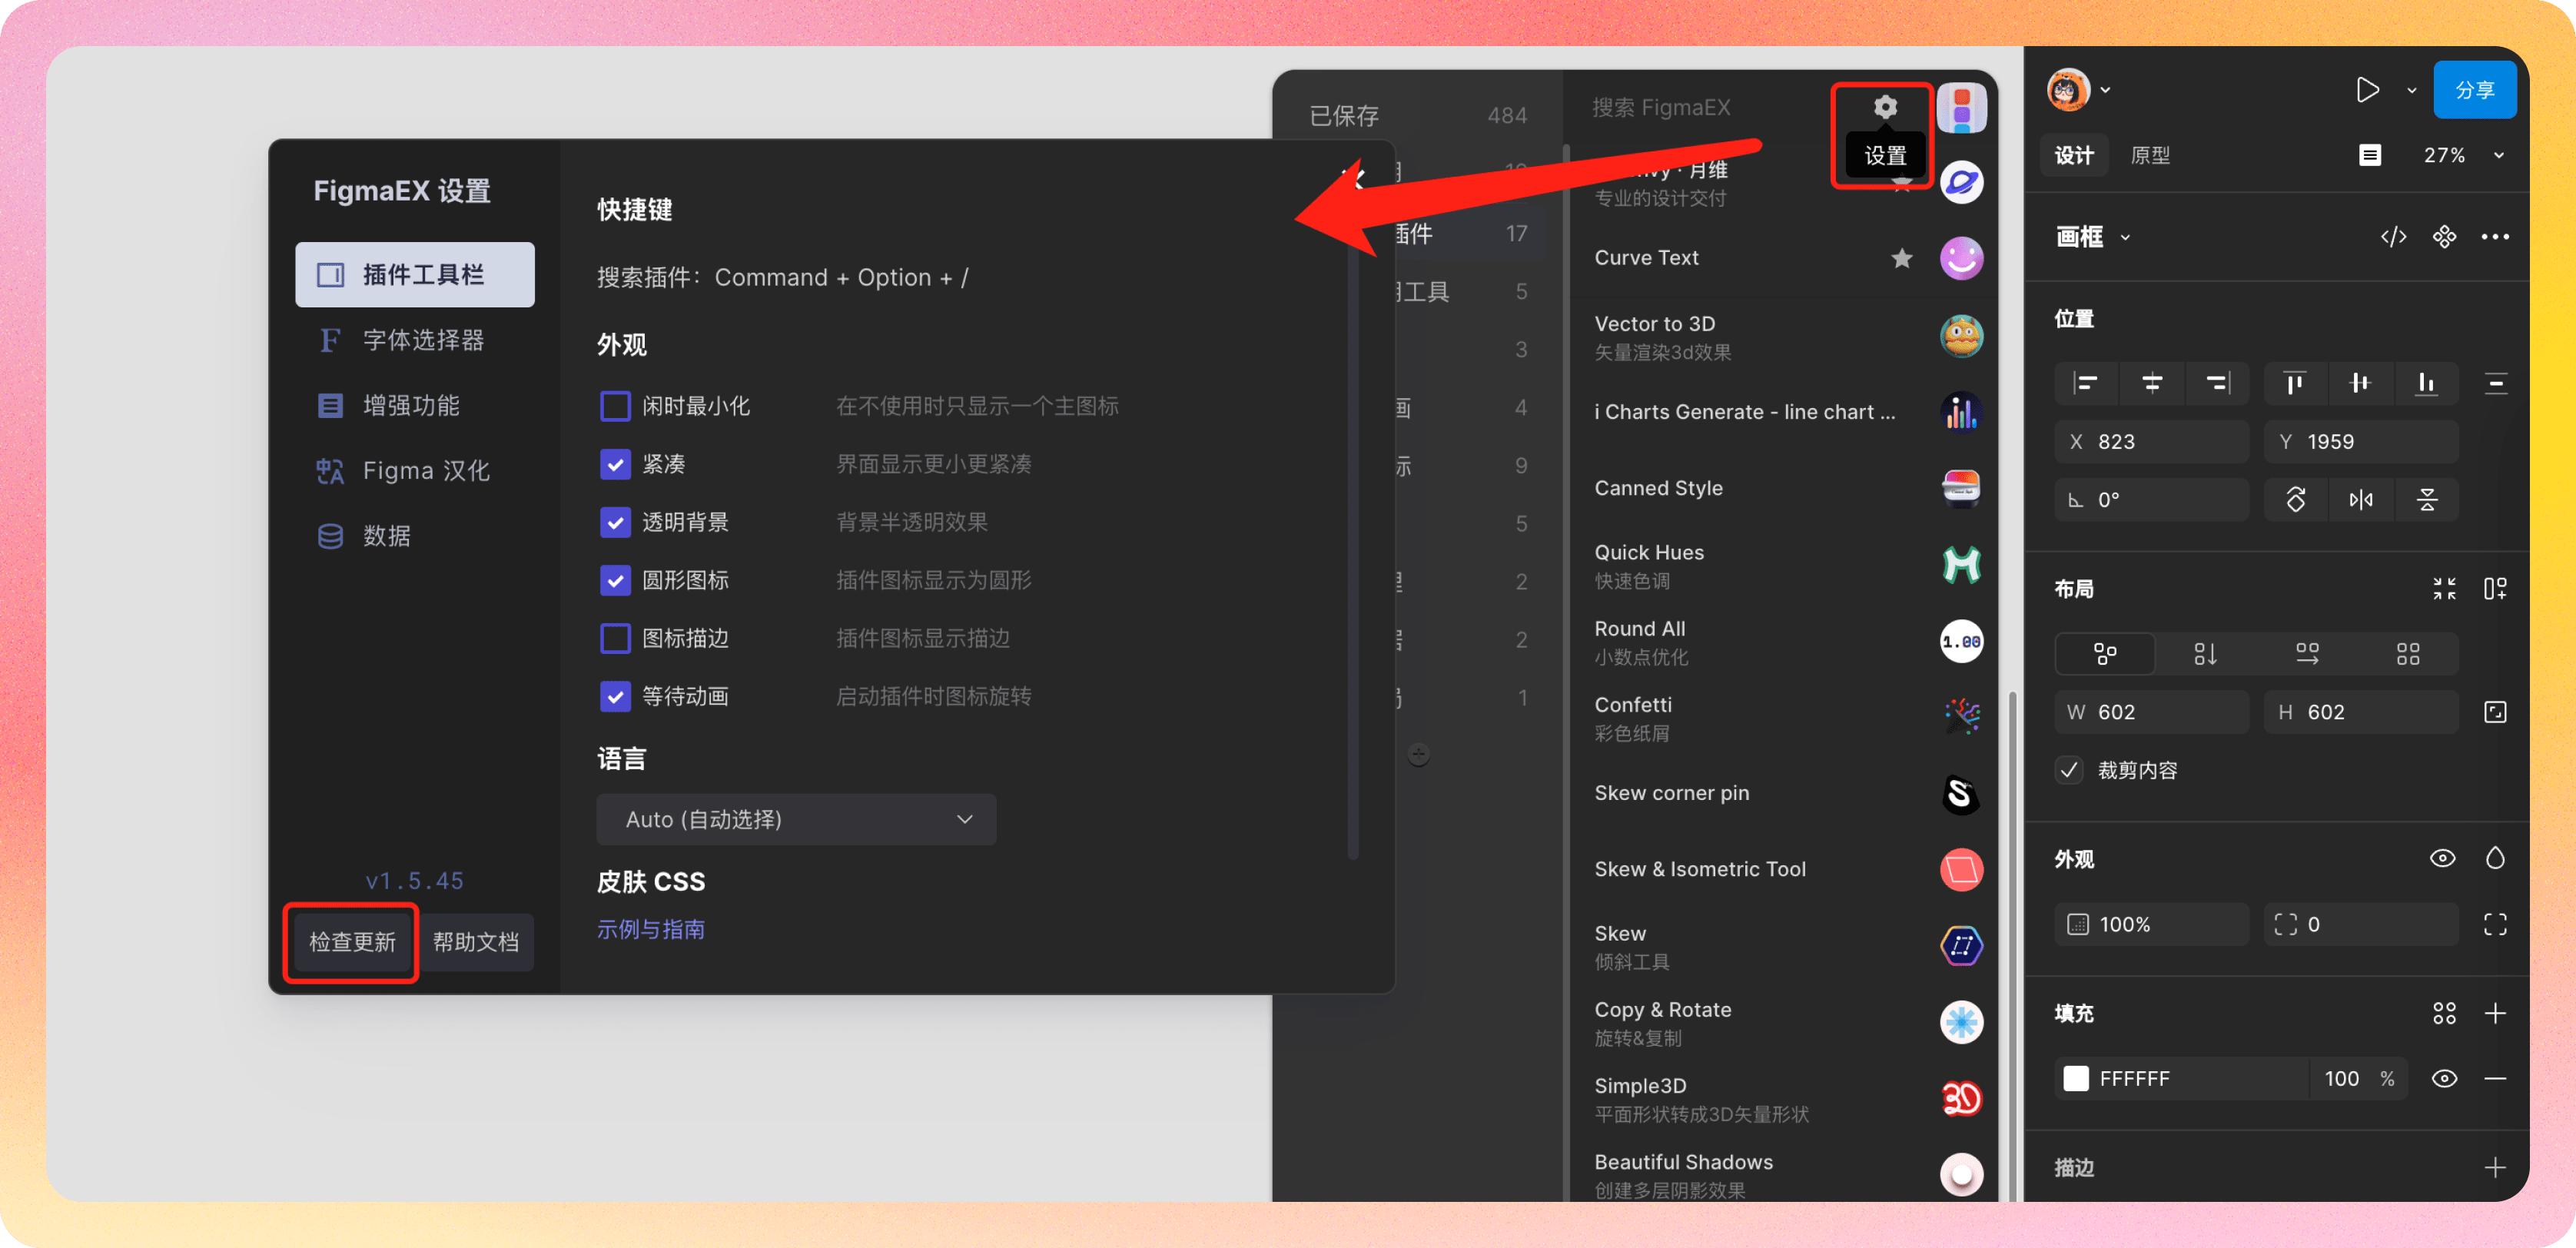Viewport: 2576px width, 1248px height.
Task: Flip horizontal icon
Action: click(2361, 500)
